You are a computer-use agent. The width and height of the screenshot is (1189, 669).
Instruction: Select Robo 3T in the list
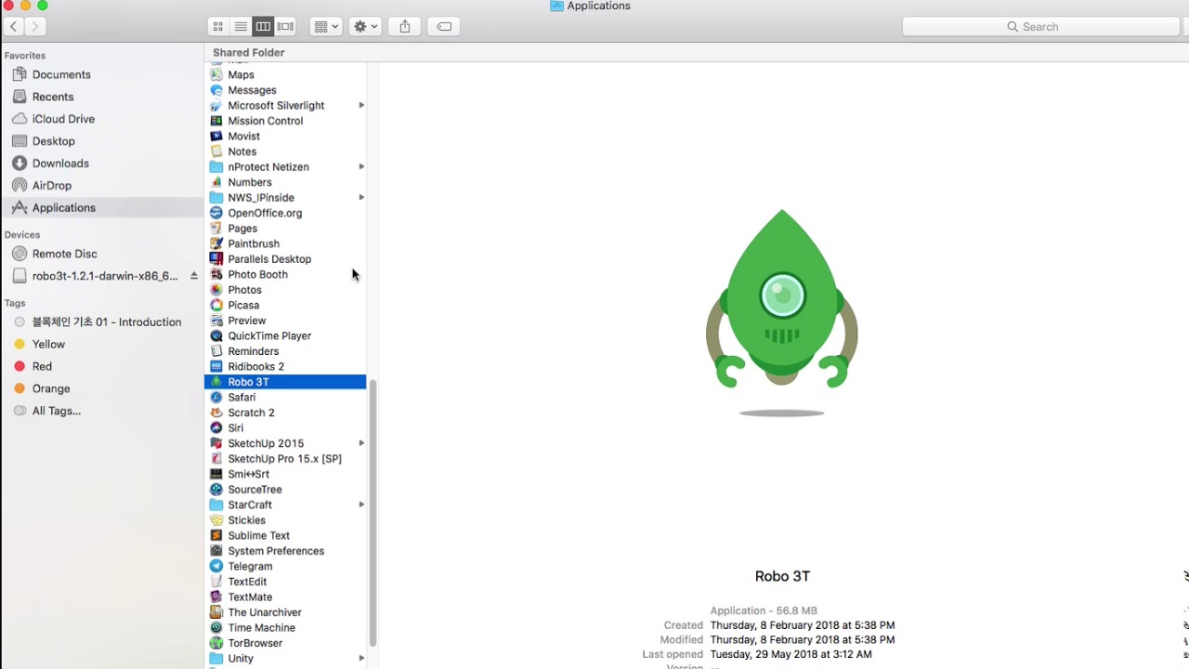285,382
